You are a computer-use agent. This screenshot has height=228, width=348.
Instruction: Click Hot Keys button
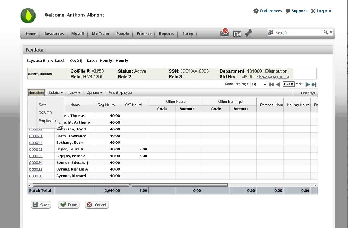click(x=308, y=93)
